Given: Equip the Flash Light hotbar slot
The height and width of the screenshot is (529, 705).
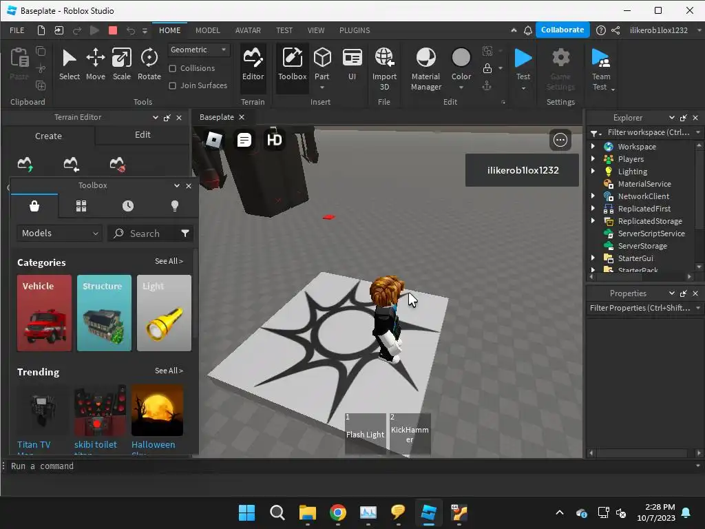Looking at the screenshot, I should pyautogui.click(x=366, y=434).
